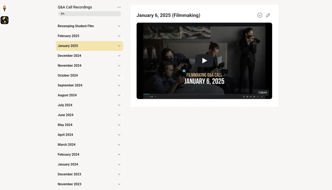Collapse January 2025 section chevron
This screenshot has height=190, width=332.
(119, 46)
